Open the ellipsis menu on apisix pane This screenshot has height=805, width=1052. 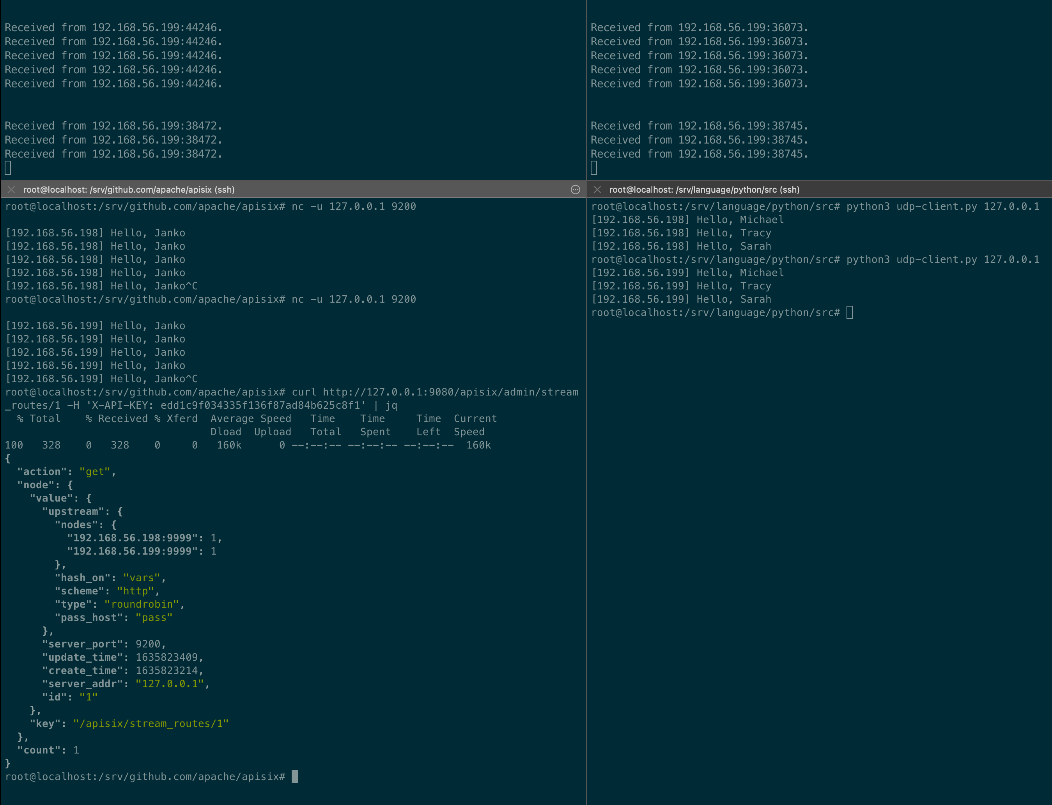coord(576,189)
